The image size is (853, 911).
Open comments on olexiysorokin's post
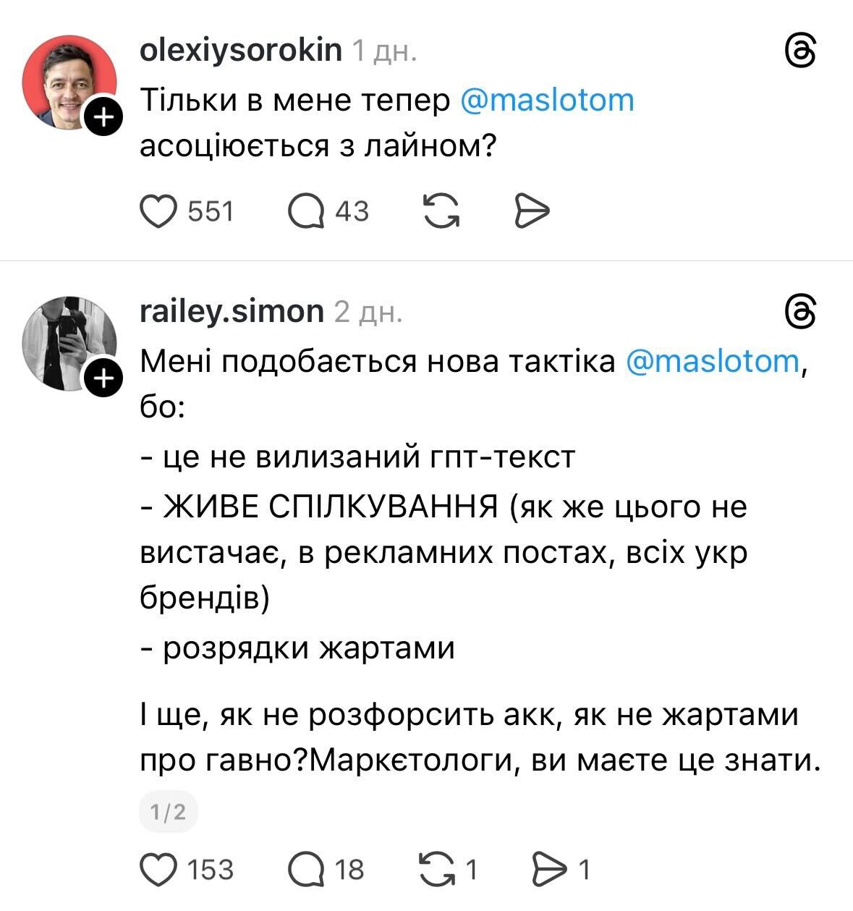(x=306, y=211)
